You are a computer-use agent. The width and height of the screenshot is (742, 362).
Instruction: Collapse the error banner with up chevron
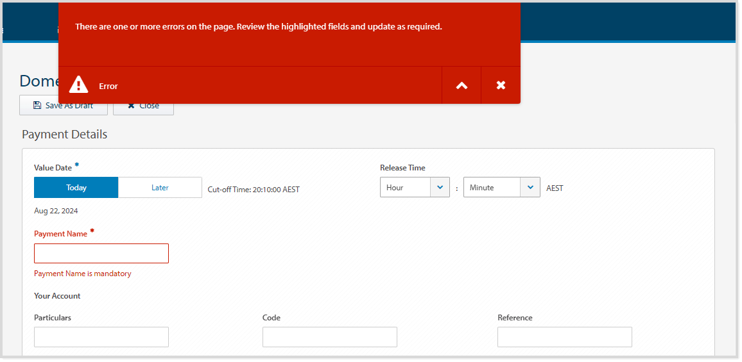coord(462,85)
